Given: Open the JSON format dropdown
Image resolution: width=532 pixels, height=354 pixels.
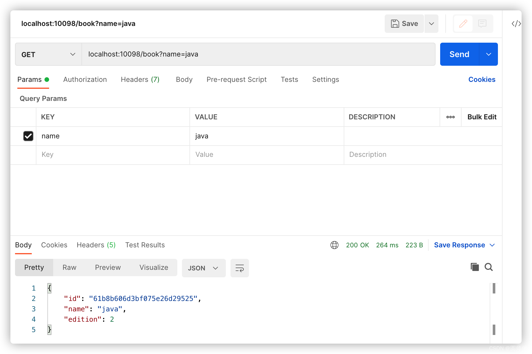Looking at the screenshot, I should coord(204,268).
